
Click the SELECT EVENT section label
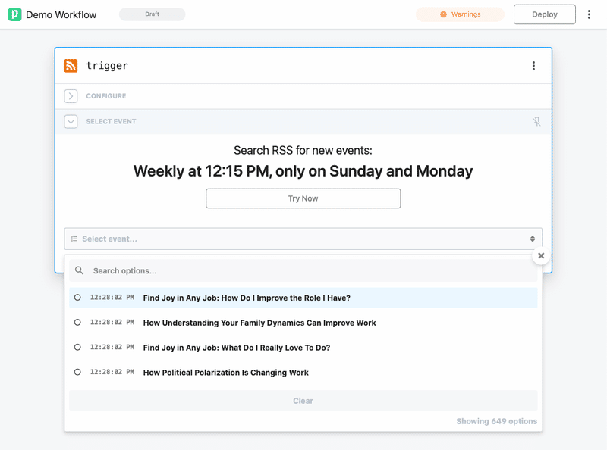[111, 121]
